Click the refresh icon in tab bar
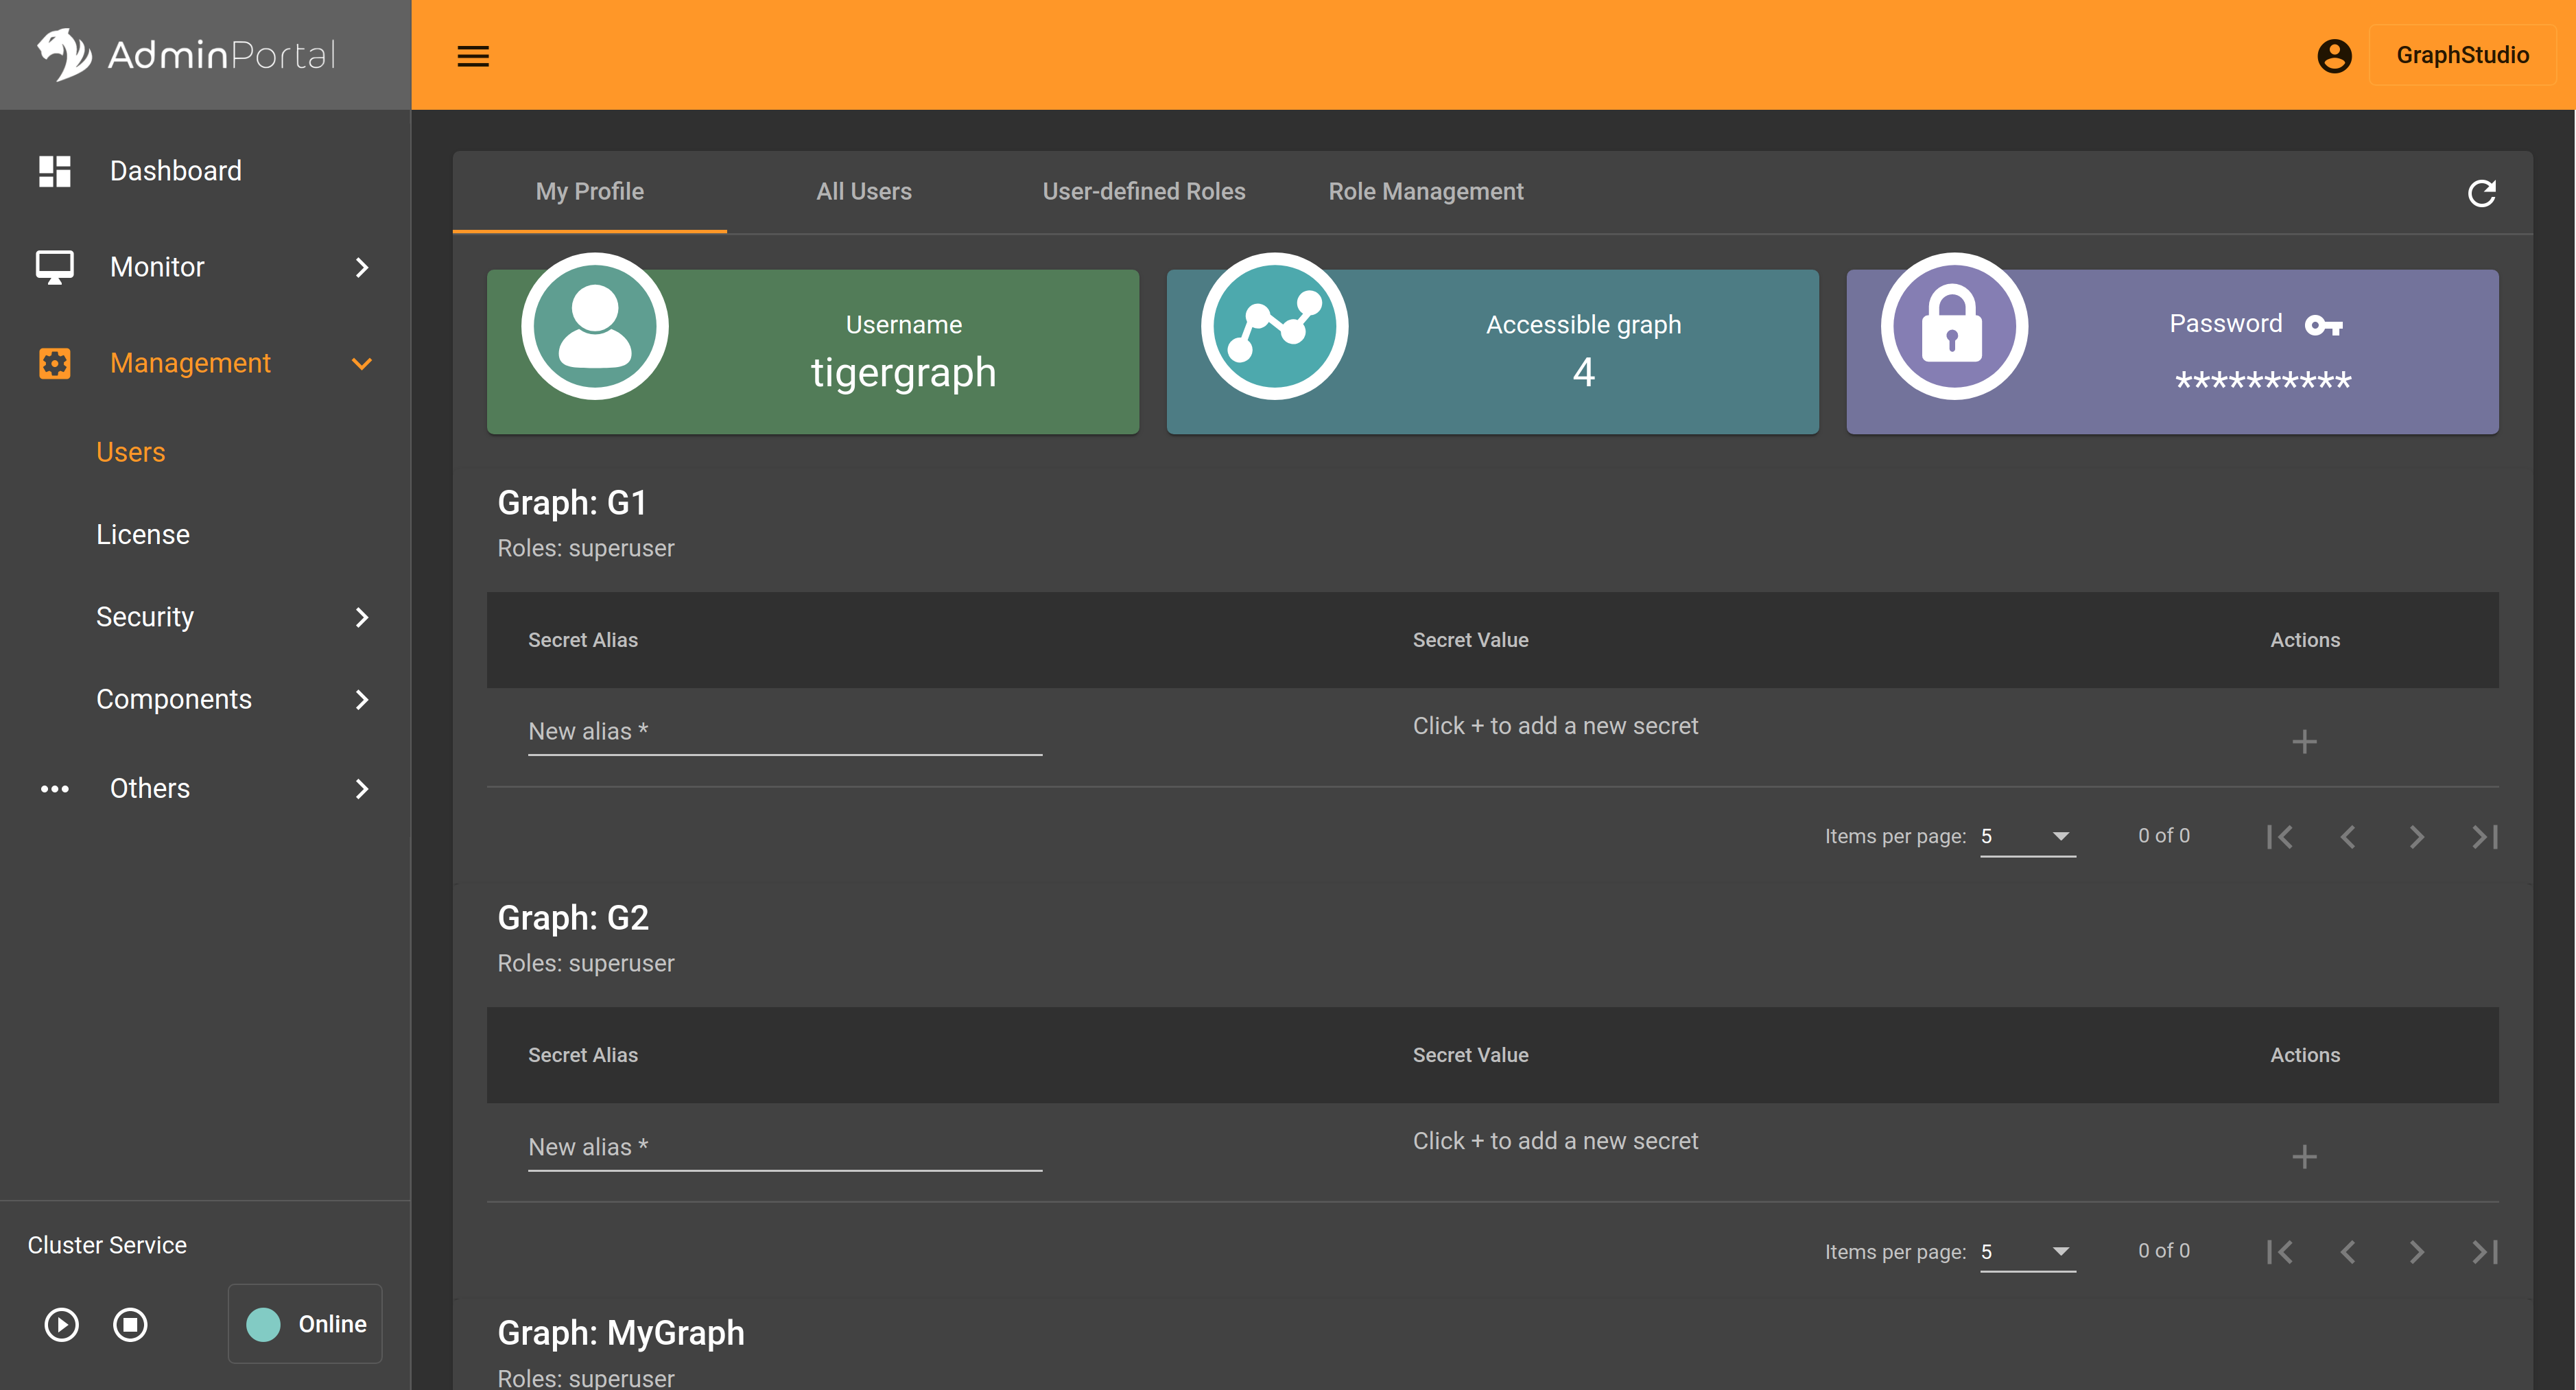 tap(2481, 193)
